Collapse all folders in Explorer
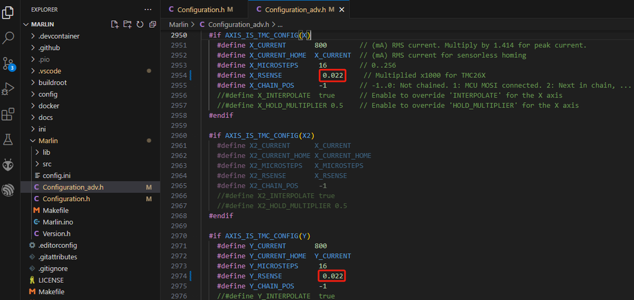This screenshot has height=300, width=634. coord(152,24)
